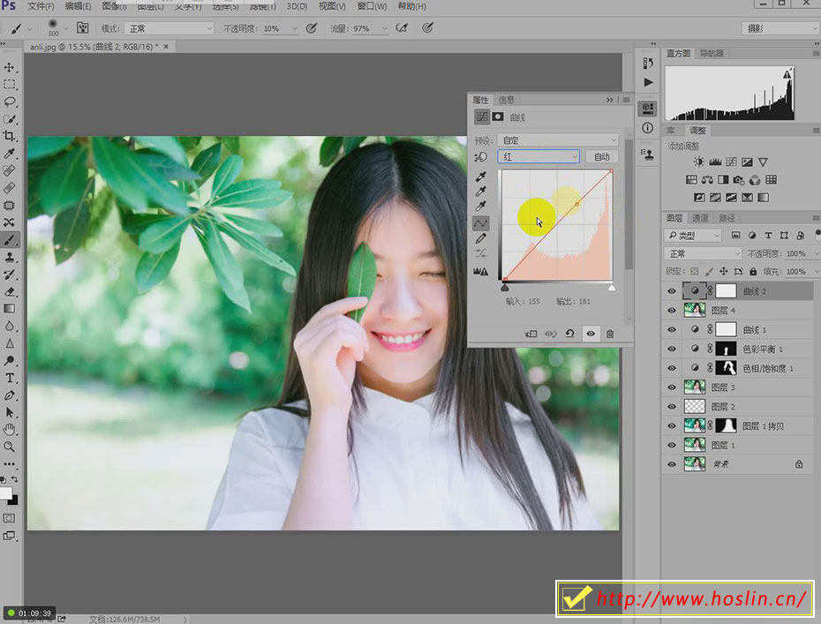821x624 pixels.
Task: Click the white point slider under curve
Action: coord(611,288)
